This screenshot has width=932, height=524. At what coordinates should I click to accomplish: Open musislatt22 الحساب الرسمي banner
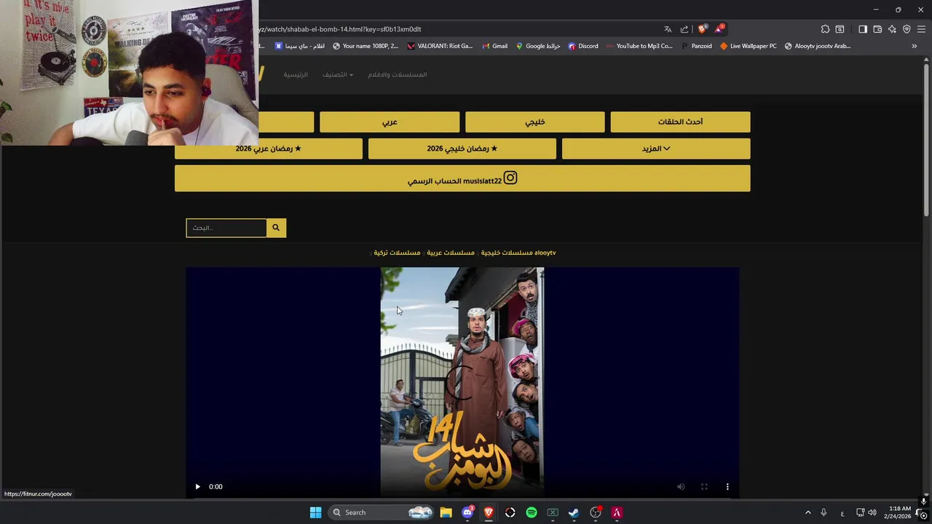point(462,178)
